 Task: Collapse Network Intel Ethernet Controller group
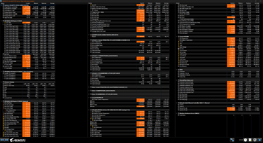point(176,103)
